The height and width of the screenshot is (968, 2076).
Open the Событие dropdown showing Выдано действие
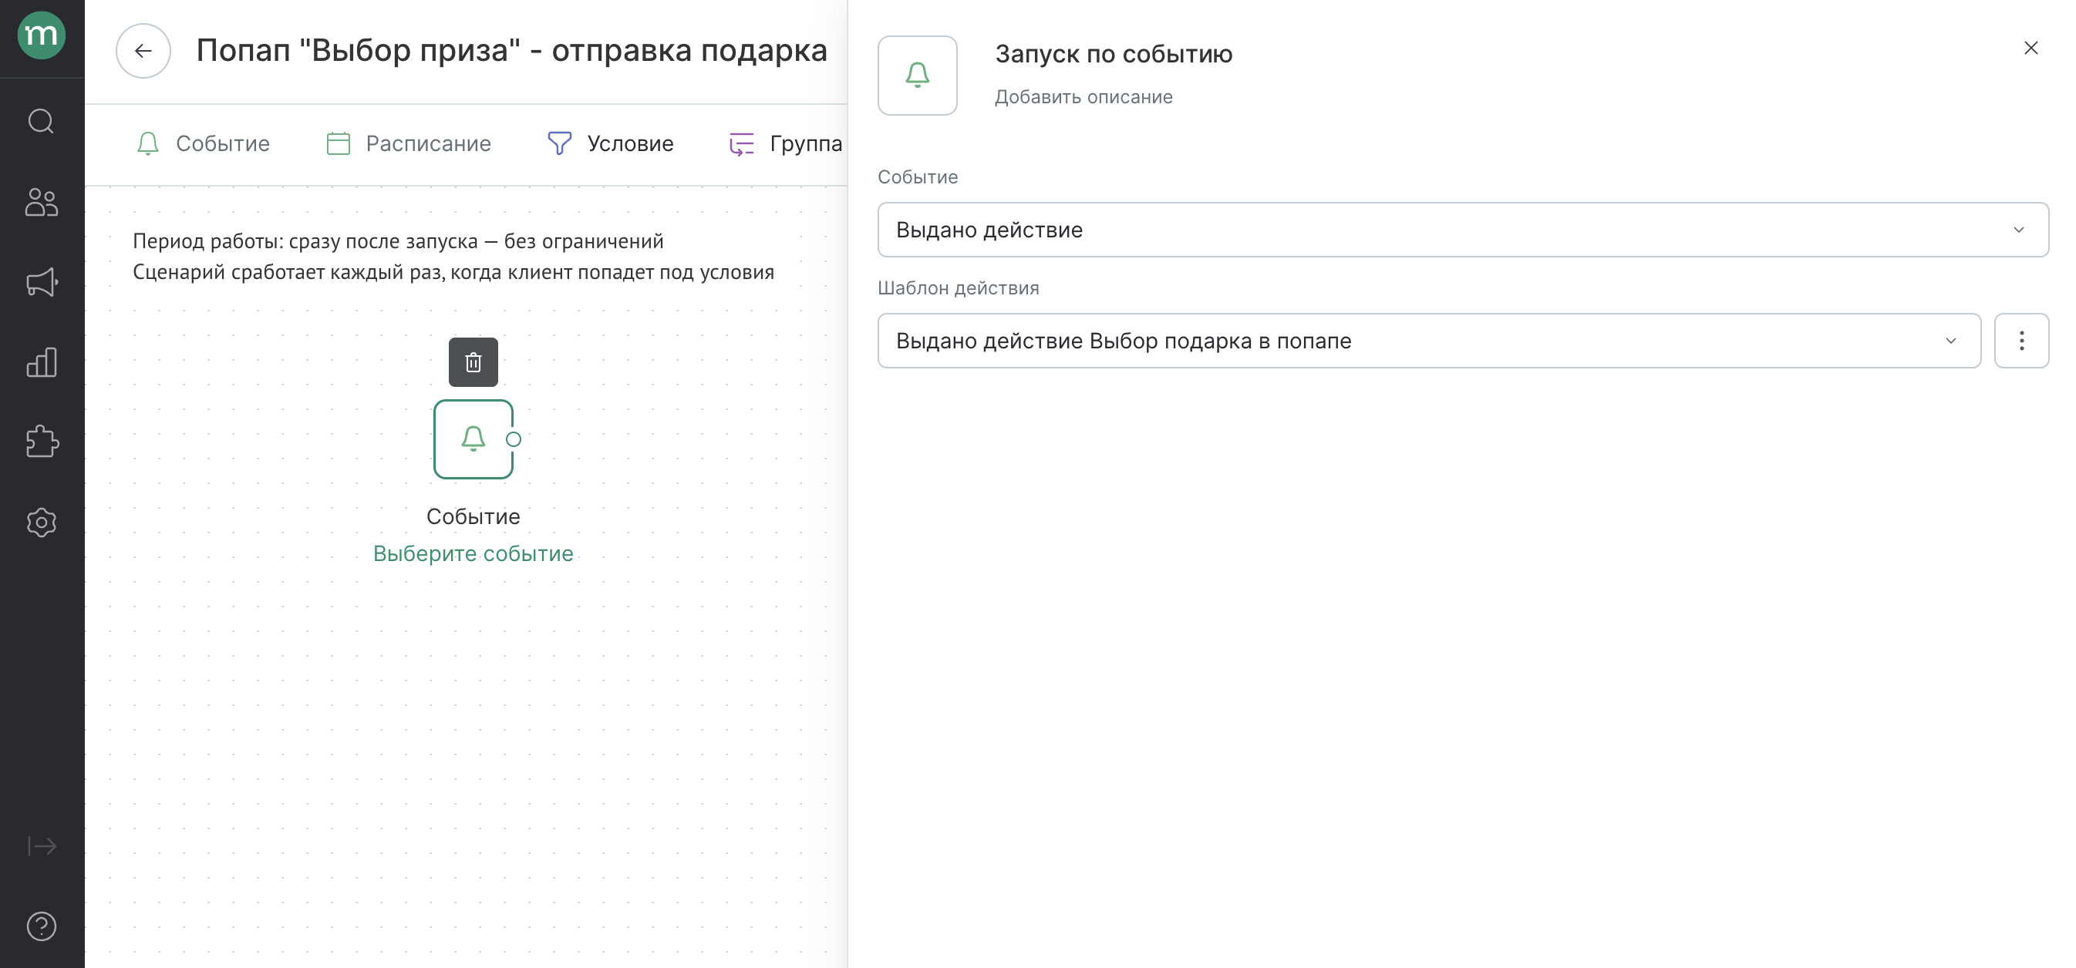(1463, 230)
